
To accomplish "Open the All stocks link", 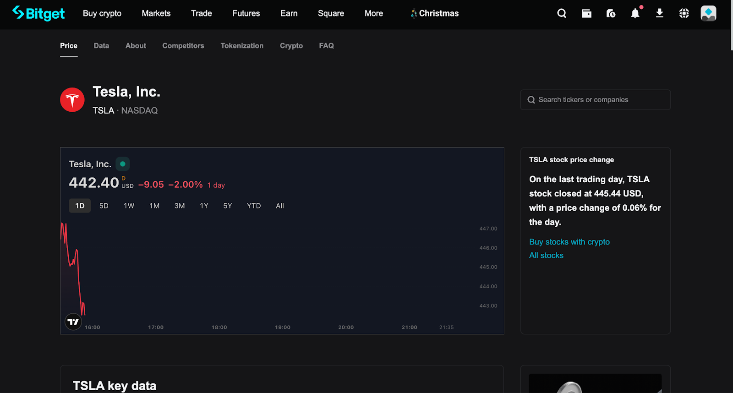I will pyautogui.click(x=546, y=256).
